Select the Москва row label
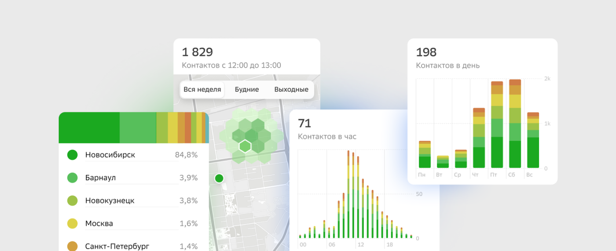Screen dimensions: 616x251 pyautogui.click(x=99, y=223)
